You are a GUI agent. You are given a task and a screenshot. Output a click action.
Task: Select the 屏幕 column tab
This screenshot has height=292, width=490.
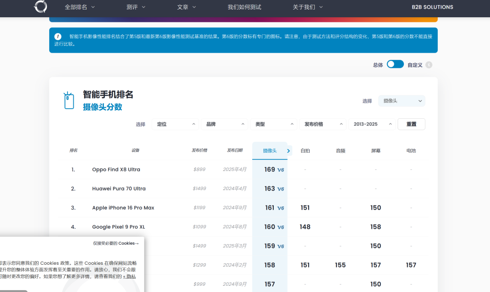coord(376,151)
